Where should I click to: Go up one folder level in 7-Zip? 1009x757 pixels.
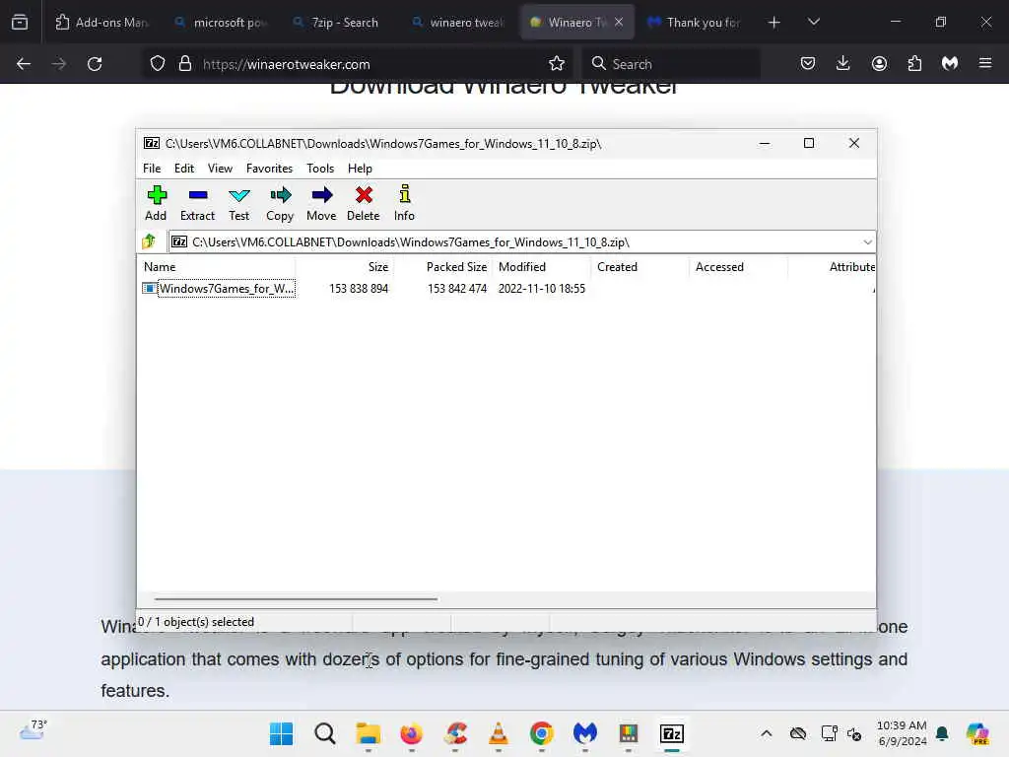tap(150, 242)
